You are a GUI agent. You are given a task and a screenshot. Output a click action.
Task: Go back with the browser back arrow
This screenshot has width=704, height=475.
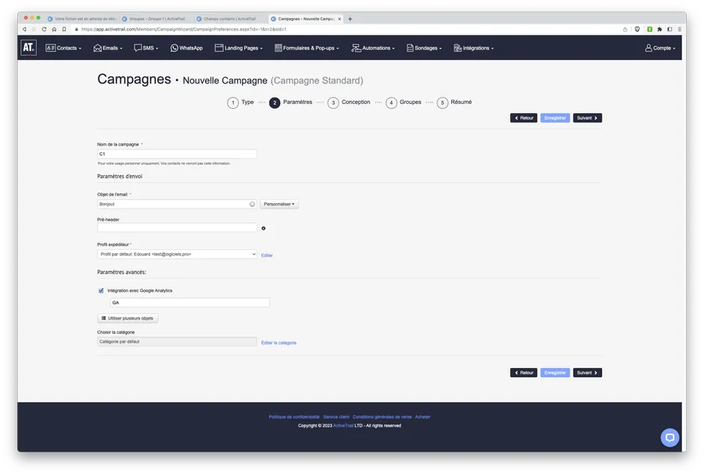coord(24,29)
